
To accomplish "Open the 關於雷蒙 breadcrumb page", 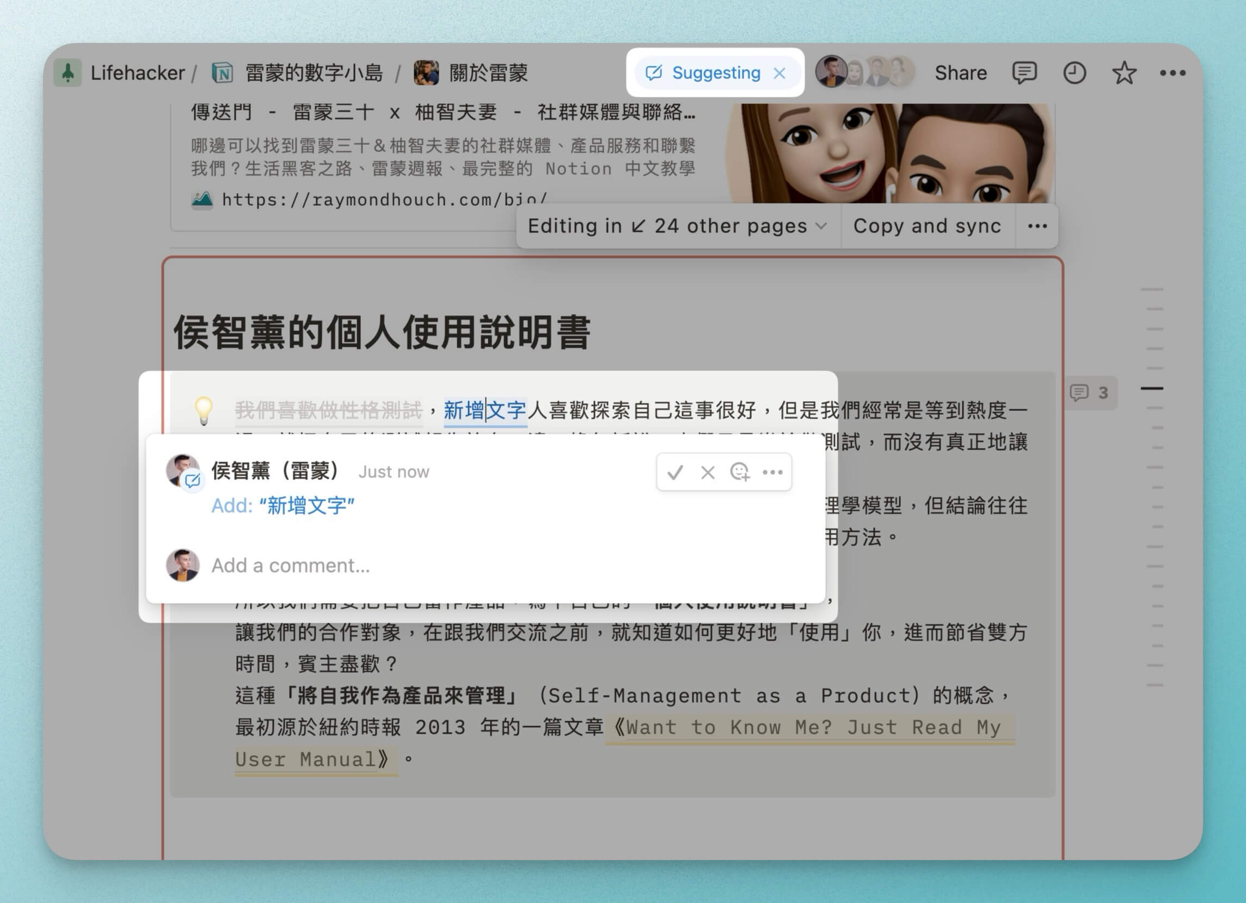I will click(x=488, y=72).
